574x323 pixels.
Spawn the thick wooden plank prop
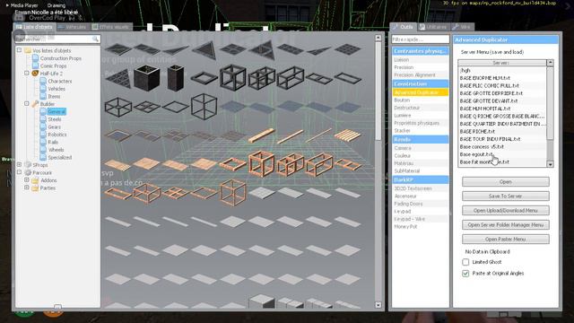click(x=261, y=135)
